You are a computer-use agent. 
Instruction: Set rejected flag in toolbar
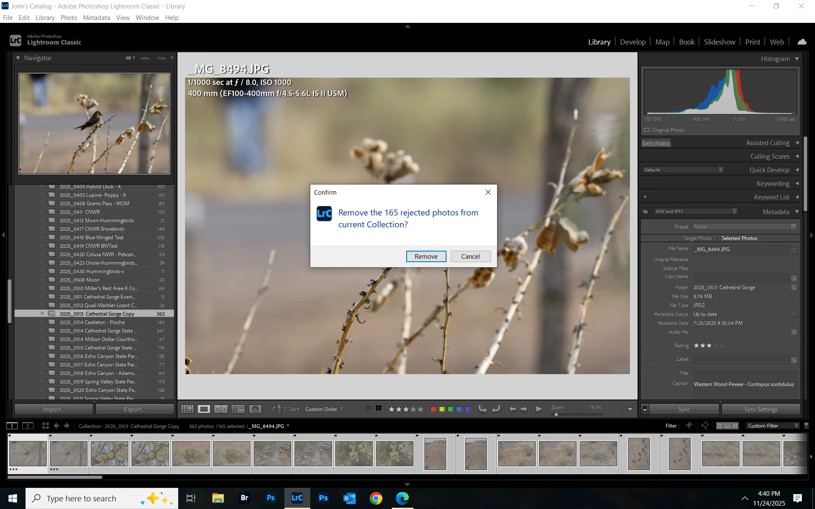(x=378, y=409)
